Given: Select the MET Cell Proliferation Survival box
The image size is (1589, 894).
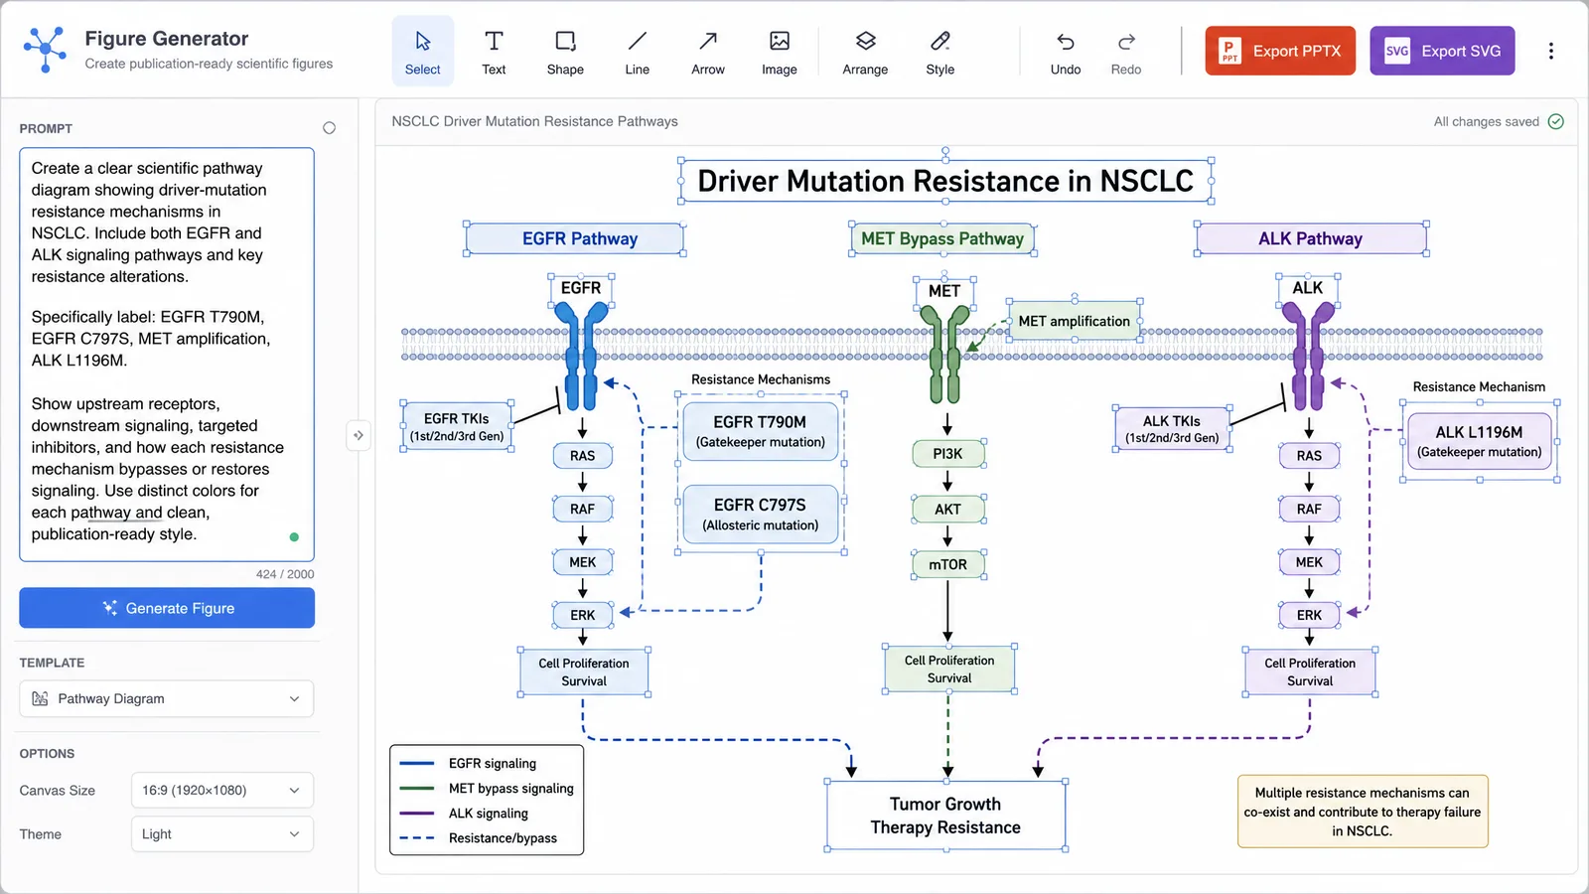Looking at the screenshot, I should pos(949,669).
